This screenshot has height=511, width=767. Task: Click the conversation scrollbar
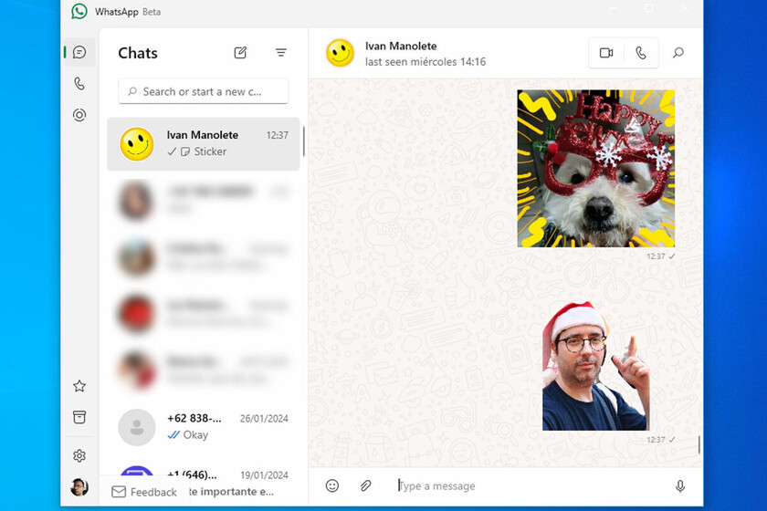(x=699, y=444)
